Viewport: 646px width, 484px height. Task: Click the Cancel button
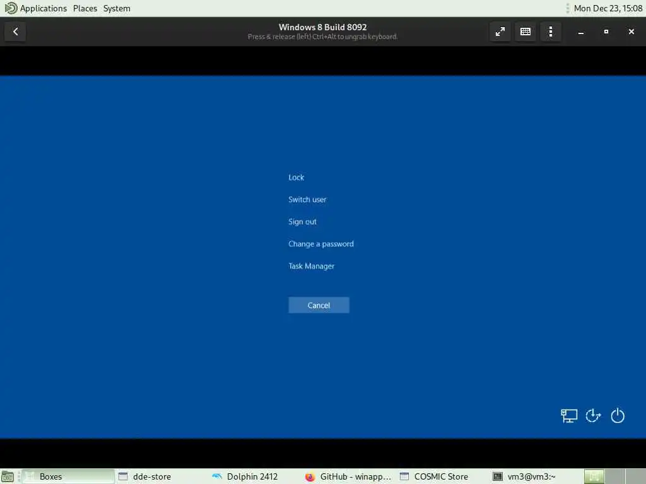[x=319, y=306]
